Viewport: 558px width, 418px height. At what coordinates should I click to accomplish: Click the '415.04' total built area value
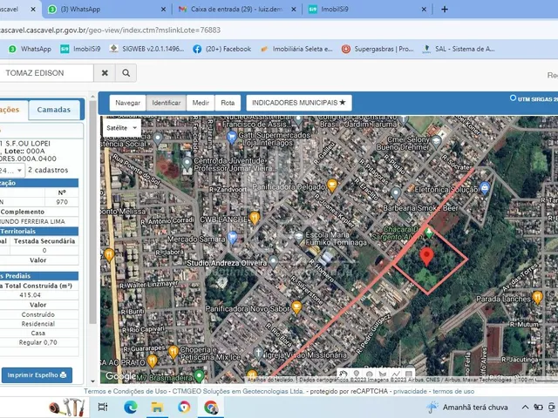pos(31,295)
